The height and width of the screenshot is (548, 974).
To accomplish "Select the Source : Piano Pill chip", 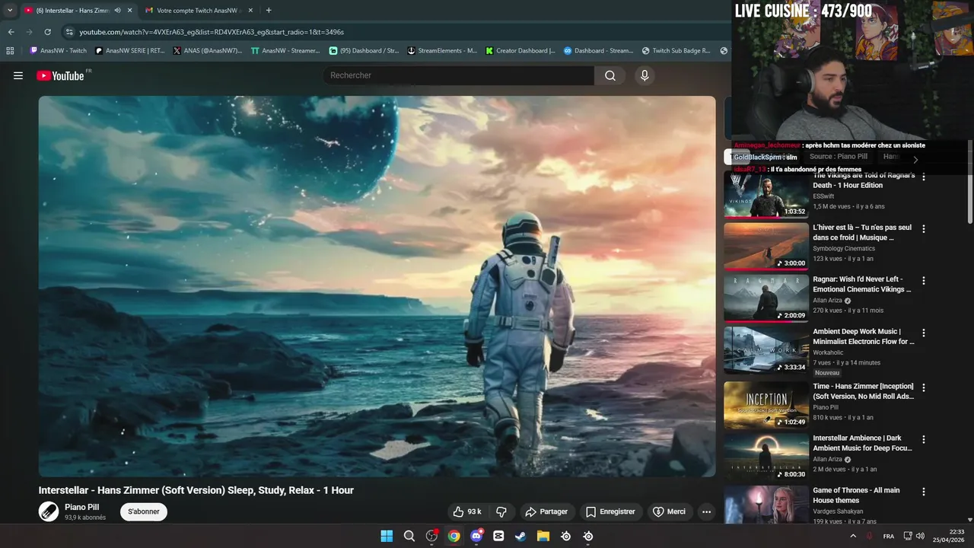I will click(x=839, y=157).
